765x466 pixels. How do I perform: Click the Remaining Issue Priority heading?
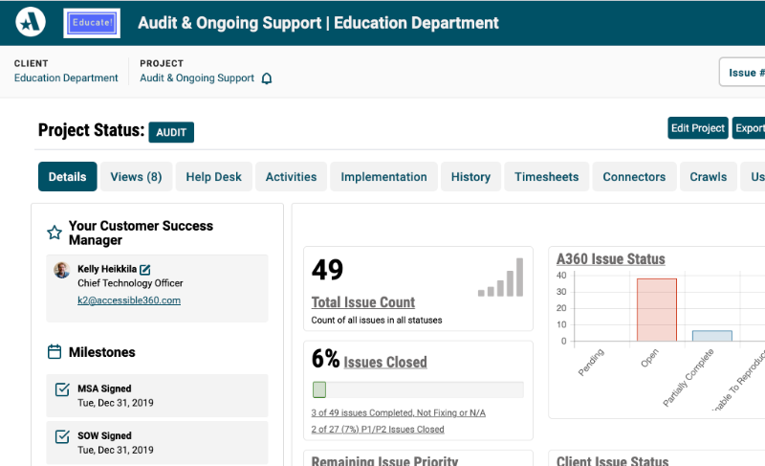click(385, 461)
